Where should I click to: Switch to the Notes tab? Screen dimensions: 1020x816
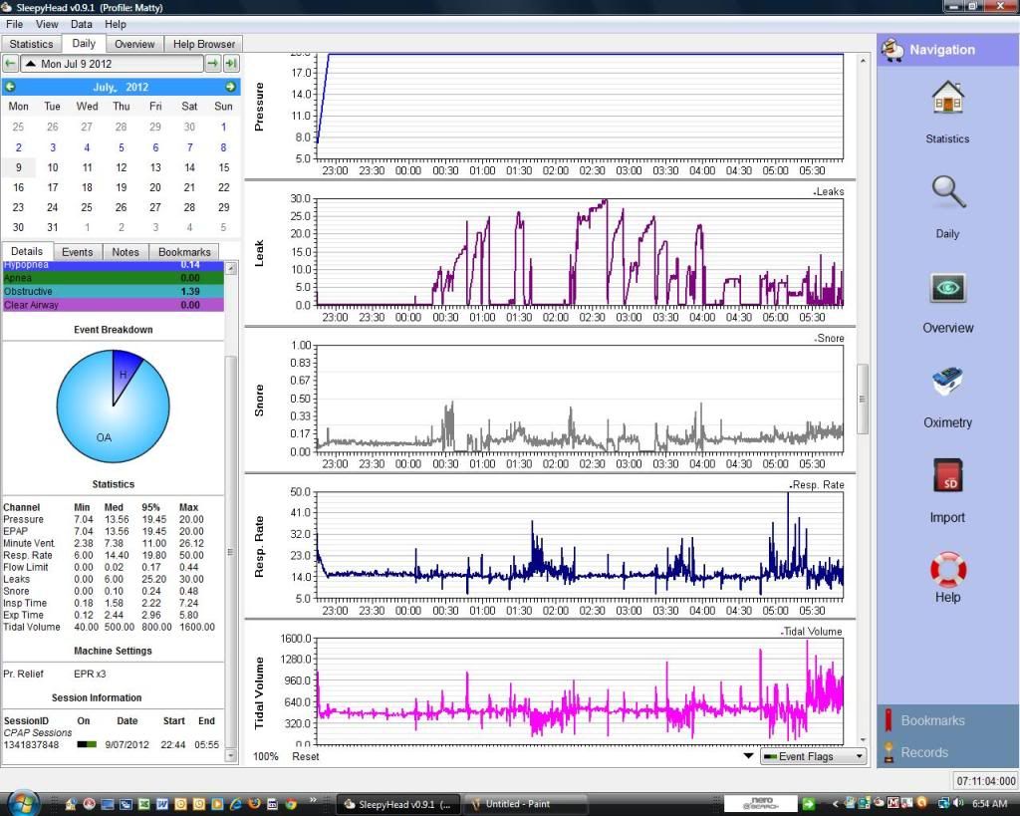pyautogui.click(x=126, y=252)
